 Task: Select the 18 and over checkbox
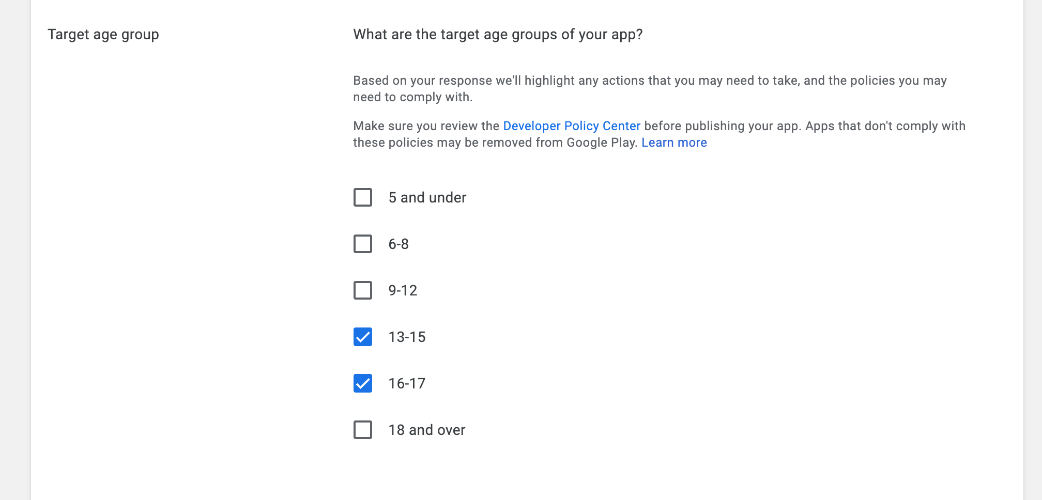(x=363, y=430)
